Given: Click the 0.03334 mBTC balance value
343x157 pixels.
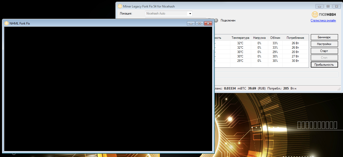Looking at the screenshot, I should pyautogui.click(x=230, y=88).
